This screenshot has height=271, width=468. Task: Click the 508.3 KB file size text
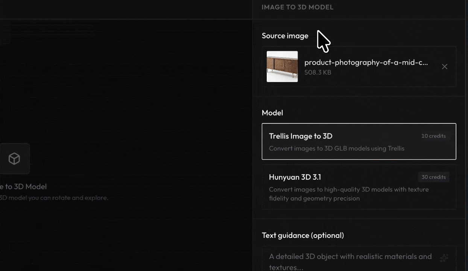(x=318, y=72)
